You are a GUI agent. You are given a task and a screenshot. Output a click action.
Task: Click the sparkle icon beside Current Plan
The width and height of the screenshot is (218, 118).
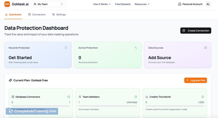tap(10, 80)
